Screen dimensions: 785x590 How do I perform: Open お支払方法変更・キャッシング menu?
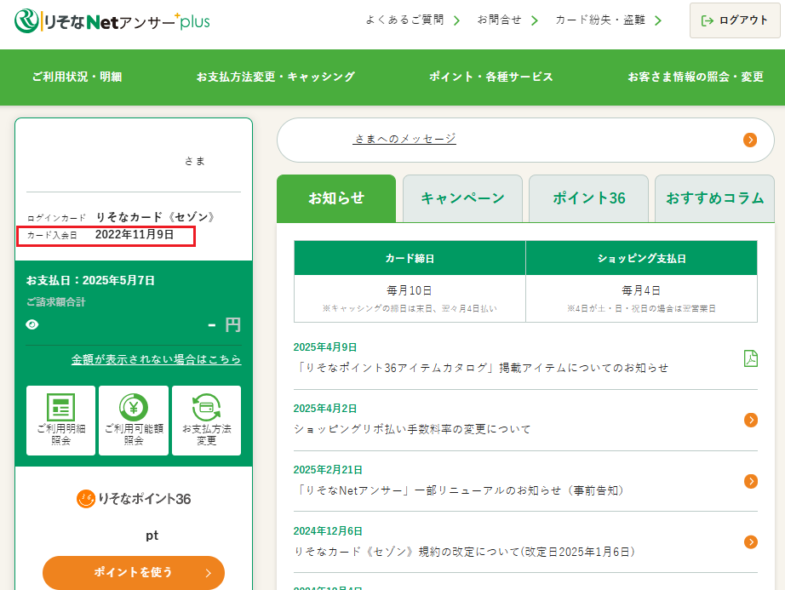tap(276, 77)
